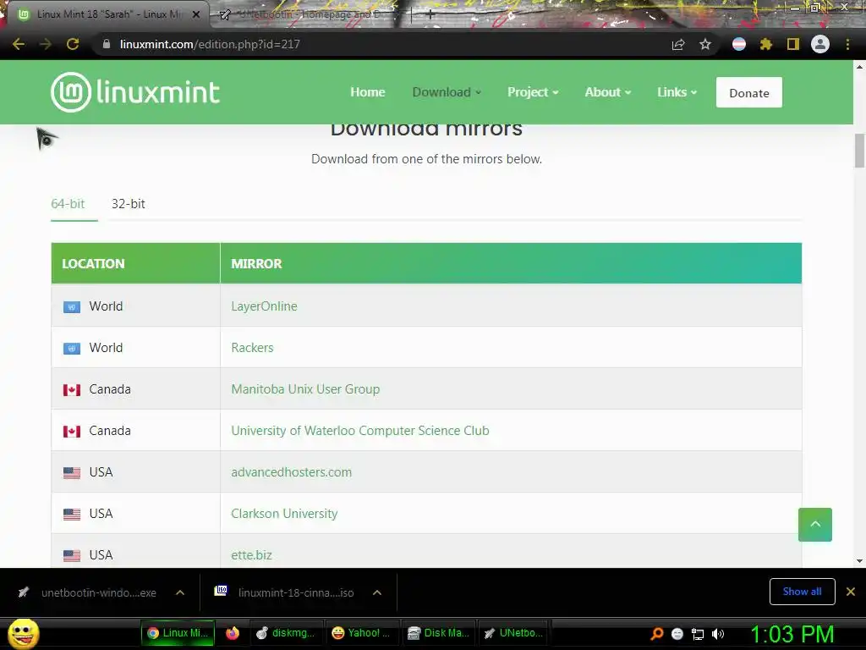Open the LayerOnline mirror link
The width and height of the screenshot is (866, 650).
(264, 306)
